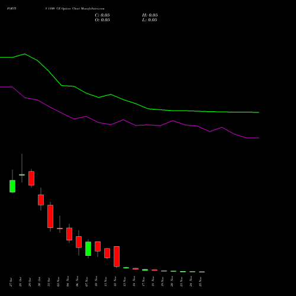Select the '19 Nov' date label
The width and height of the screenshot is (296, 296).
pos(162,282)
